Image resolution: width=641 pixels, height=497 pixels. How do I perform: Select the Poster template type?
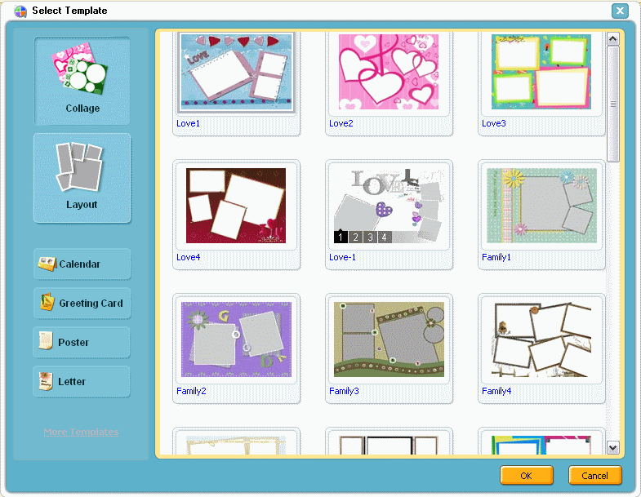(82, 343)
